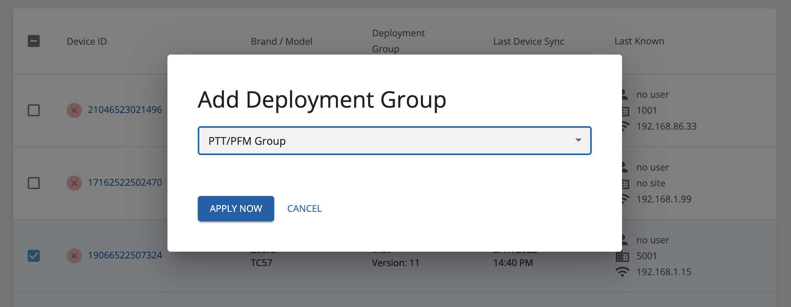Click the Last Device Sync column header
791x307 pixels.
pos(529,41)
